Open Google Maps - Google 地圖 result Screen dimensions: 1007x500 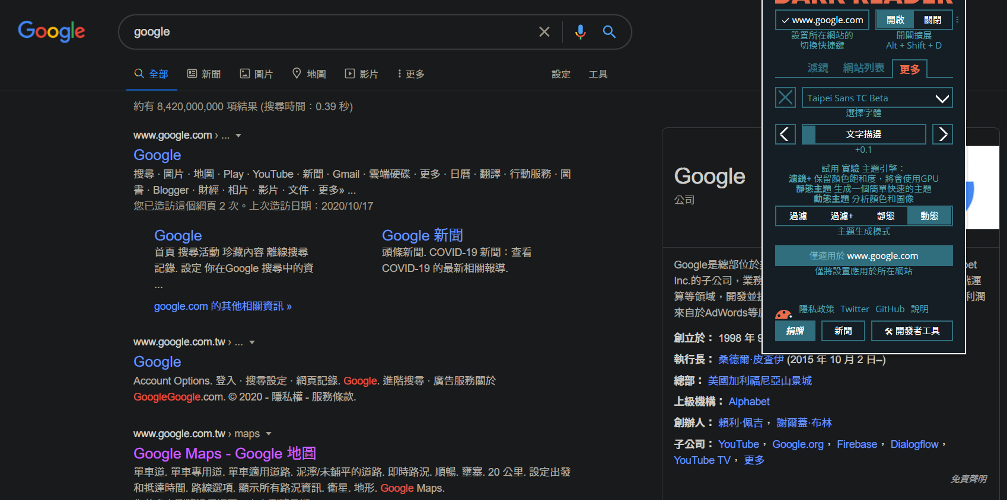point(225,454)
